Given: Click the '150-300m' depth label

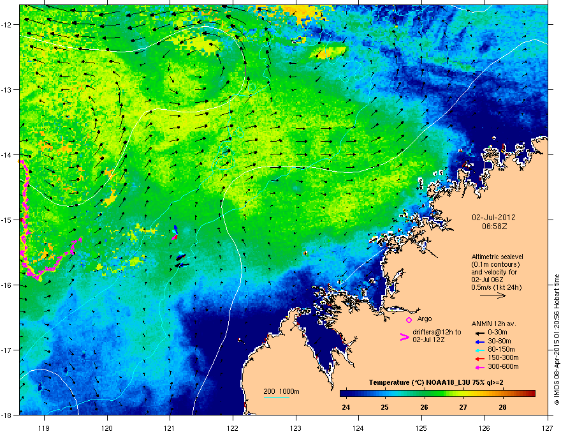Looking at the screenshot, I should coord(503,357).
